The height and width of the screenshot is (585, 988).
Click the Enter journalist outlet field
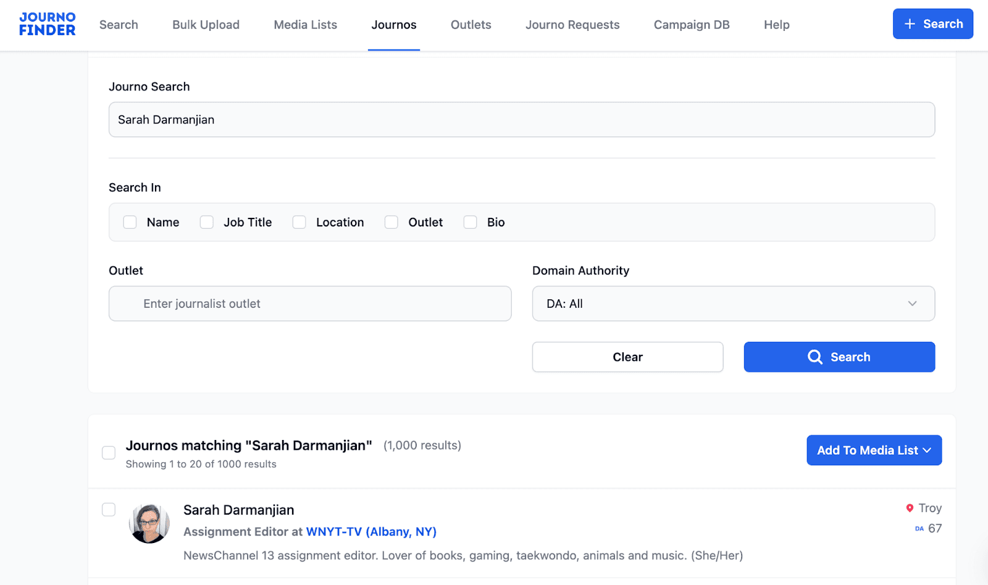pyautogui.click(x=310, y=304)
